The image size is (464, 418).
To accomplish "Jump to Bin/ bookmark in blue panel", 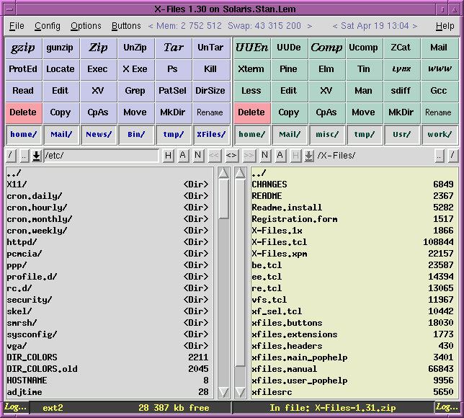I will (136, 135).
